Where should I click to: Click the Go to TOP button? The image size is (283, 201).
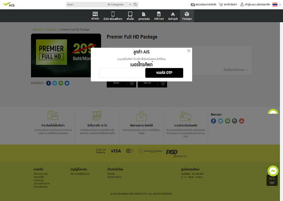click(x=272, y=181)
